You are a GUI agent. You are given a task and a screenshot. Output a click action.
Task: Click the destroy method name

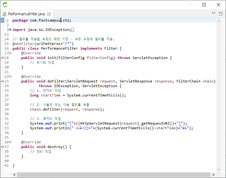pyautogui.click(x=55, y=147)
